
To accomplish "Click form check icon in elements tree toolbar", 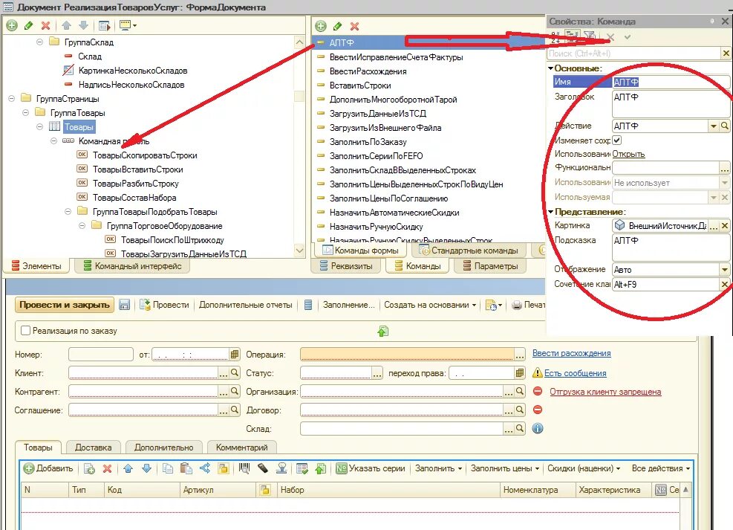I will (x=104, y=26).
